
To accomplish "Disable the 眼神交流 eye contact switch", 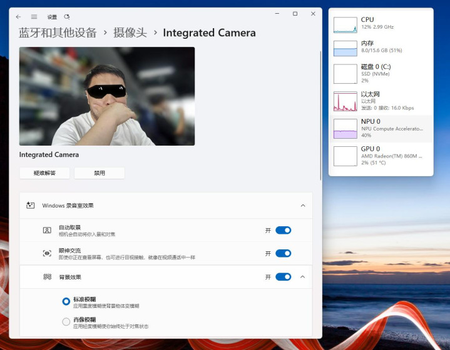I will click(283, 253).
